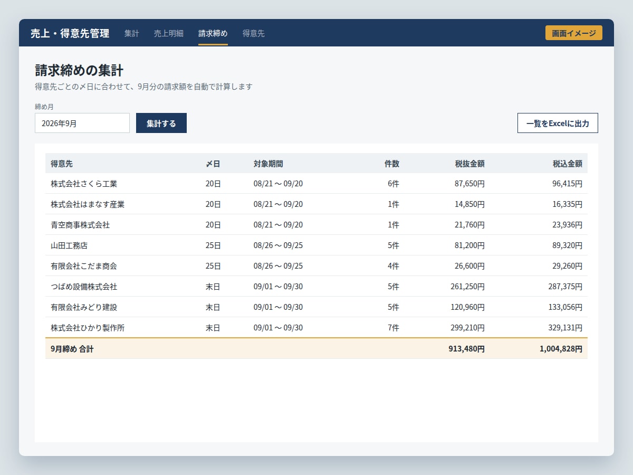The width and height of the screenshot is (633, 475).
Task: Click the total 1,004,828円 amount
Action: coord(561,349)
